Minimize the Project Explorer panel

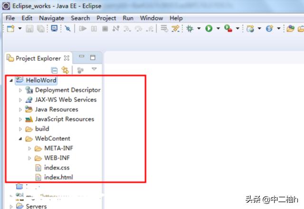82,58
